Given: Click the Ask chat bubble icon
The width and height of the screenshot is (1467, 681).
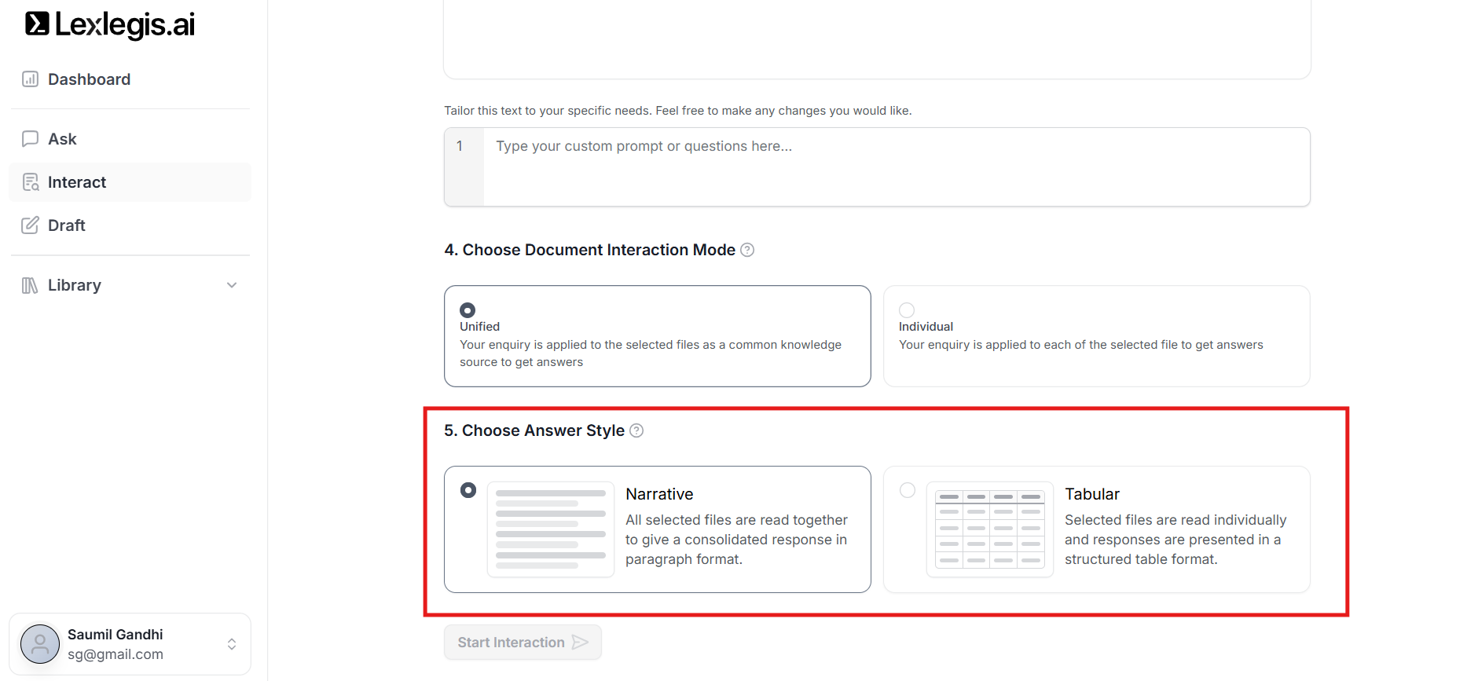Looking at the screenshot, I should point(30,139).
